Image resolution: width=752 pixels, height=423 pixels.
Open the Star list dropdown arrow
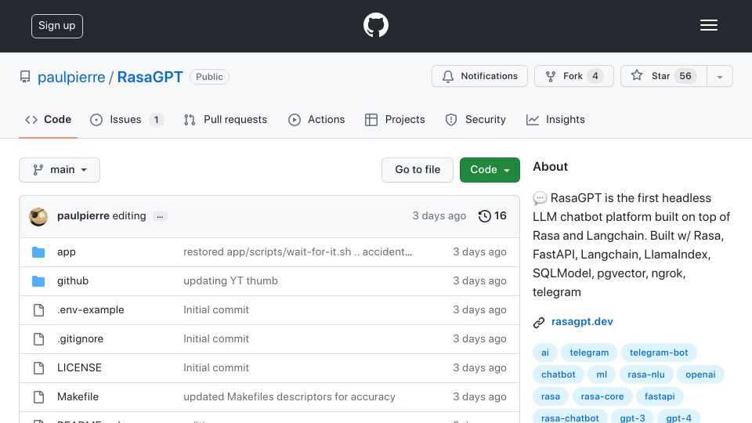click(719, 76)
